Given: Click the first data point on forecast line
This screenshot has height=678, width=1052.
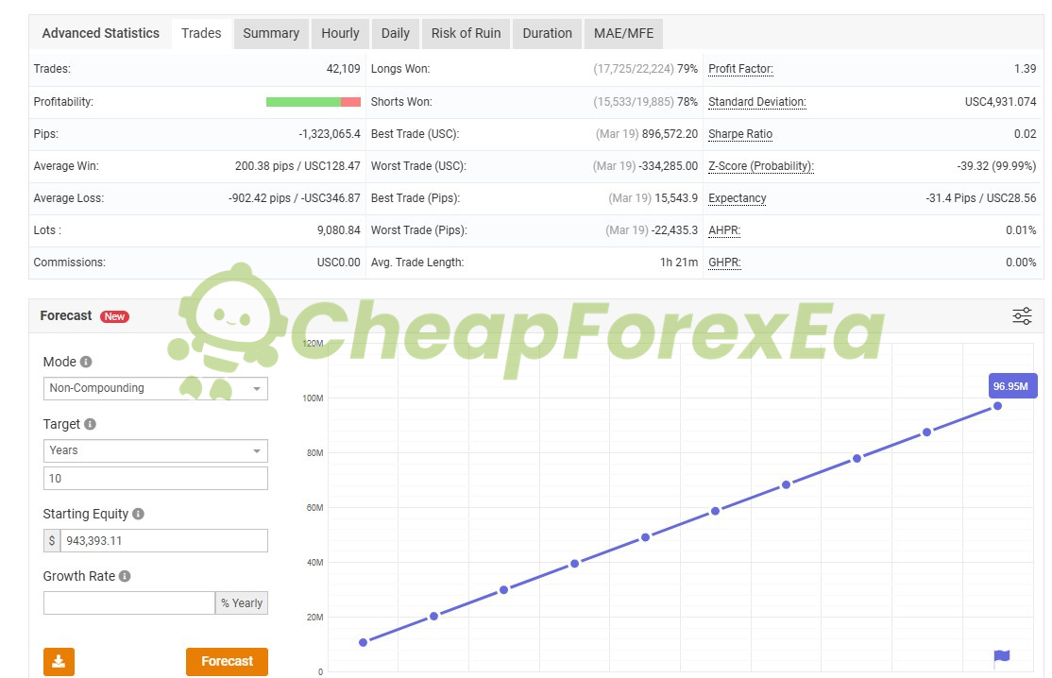Looking at the screenshot, I should [x=363, y=642].
